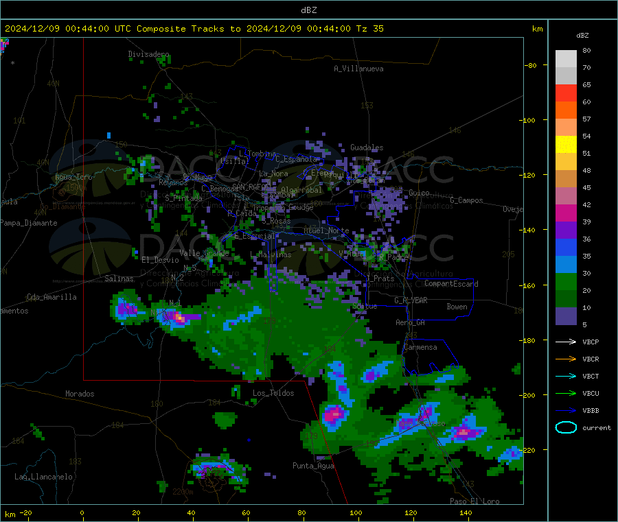The height and width of the screenshot is (522, 618).
Task: Select the red 60–65 dBZ color band
Action: point(566,93)
